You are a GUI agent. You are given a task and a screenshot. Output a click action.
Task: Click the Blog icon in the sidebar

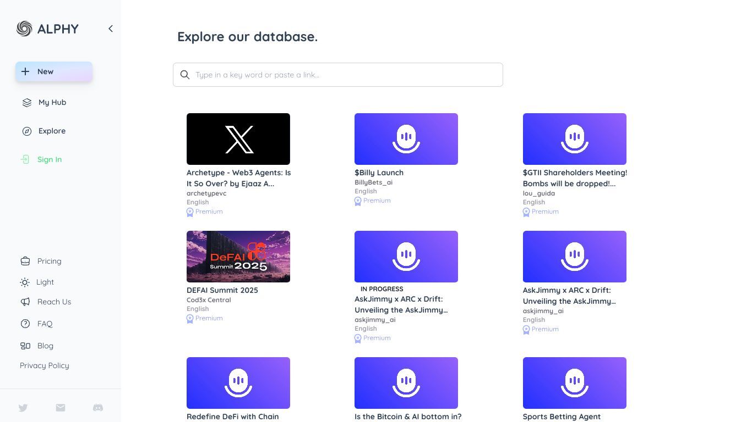tap(25, 346)
